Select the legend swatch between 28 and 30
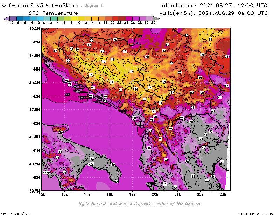The height and width of the screenshot is (216, 280). click(143, 19)
